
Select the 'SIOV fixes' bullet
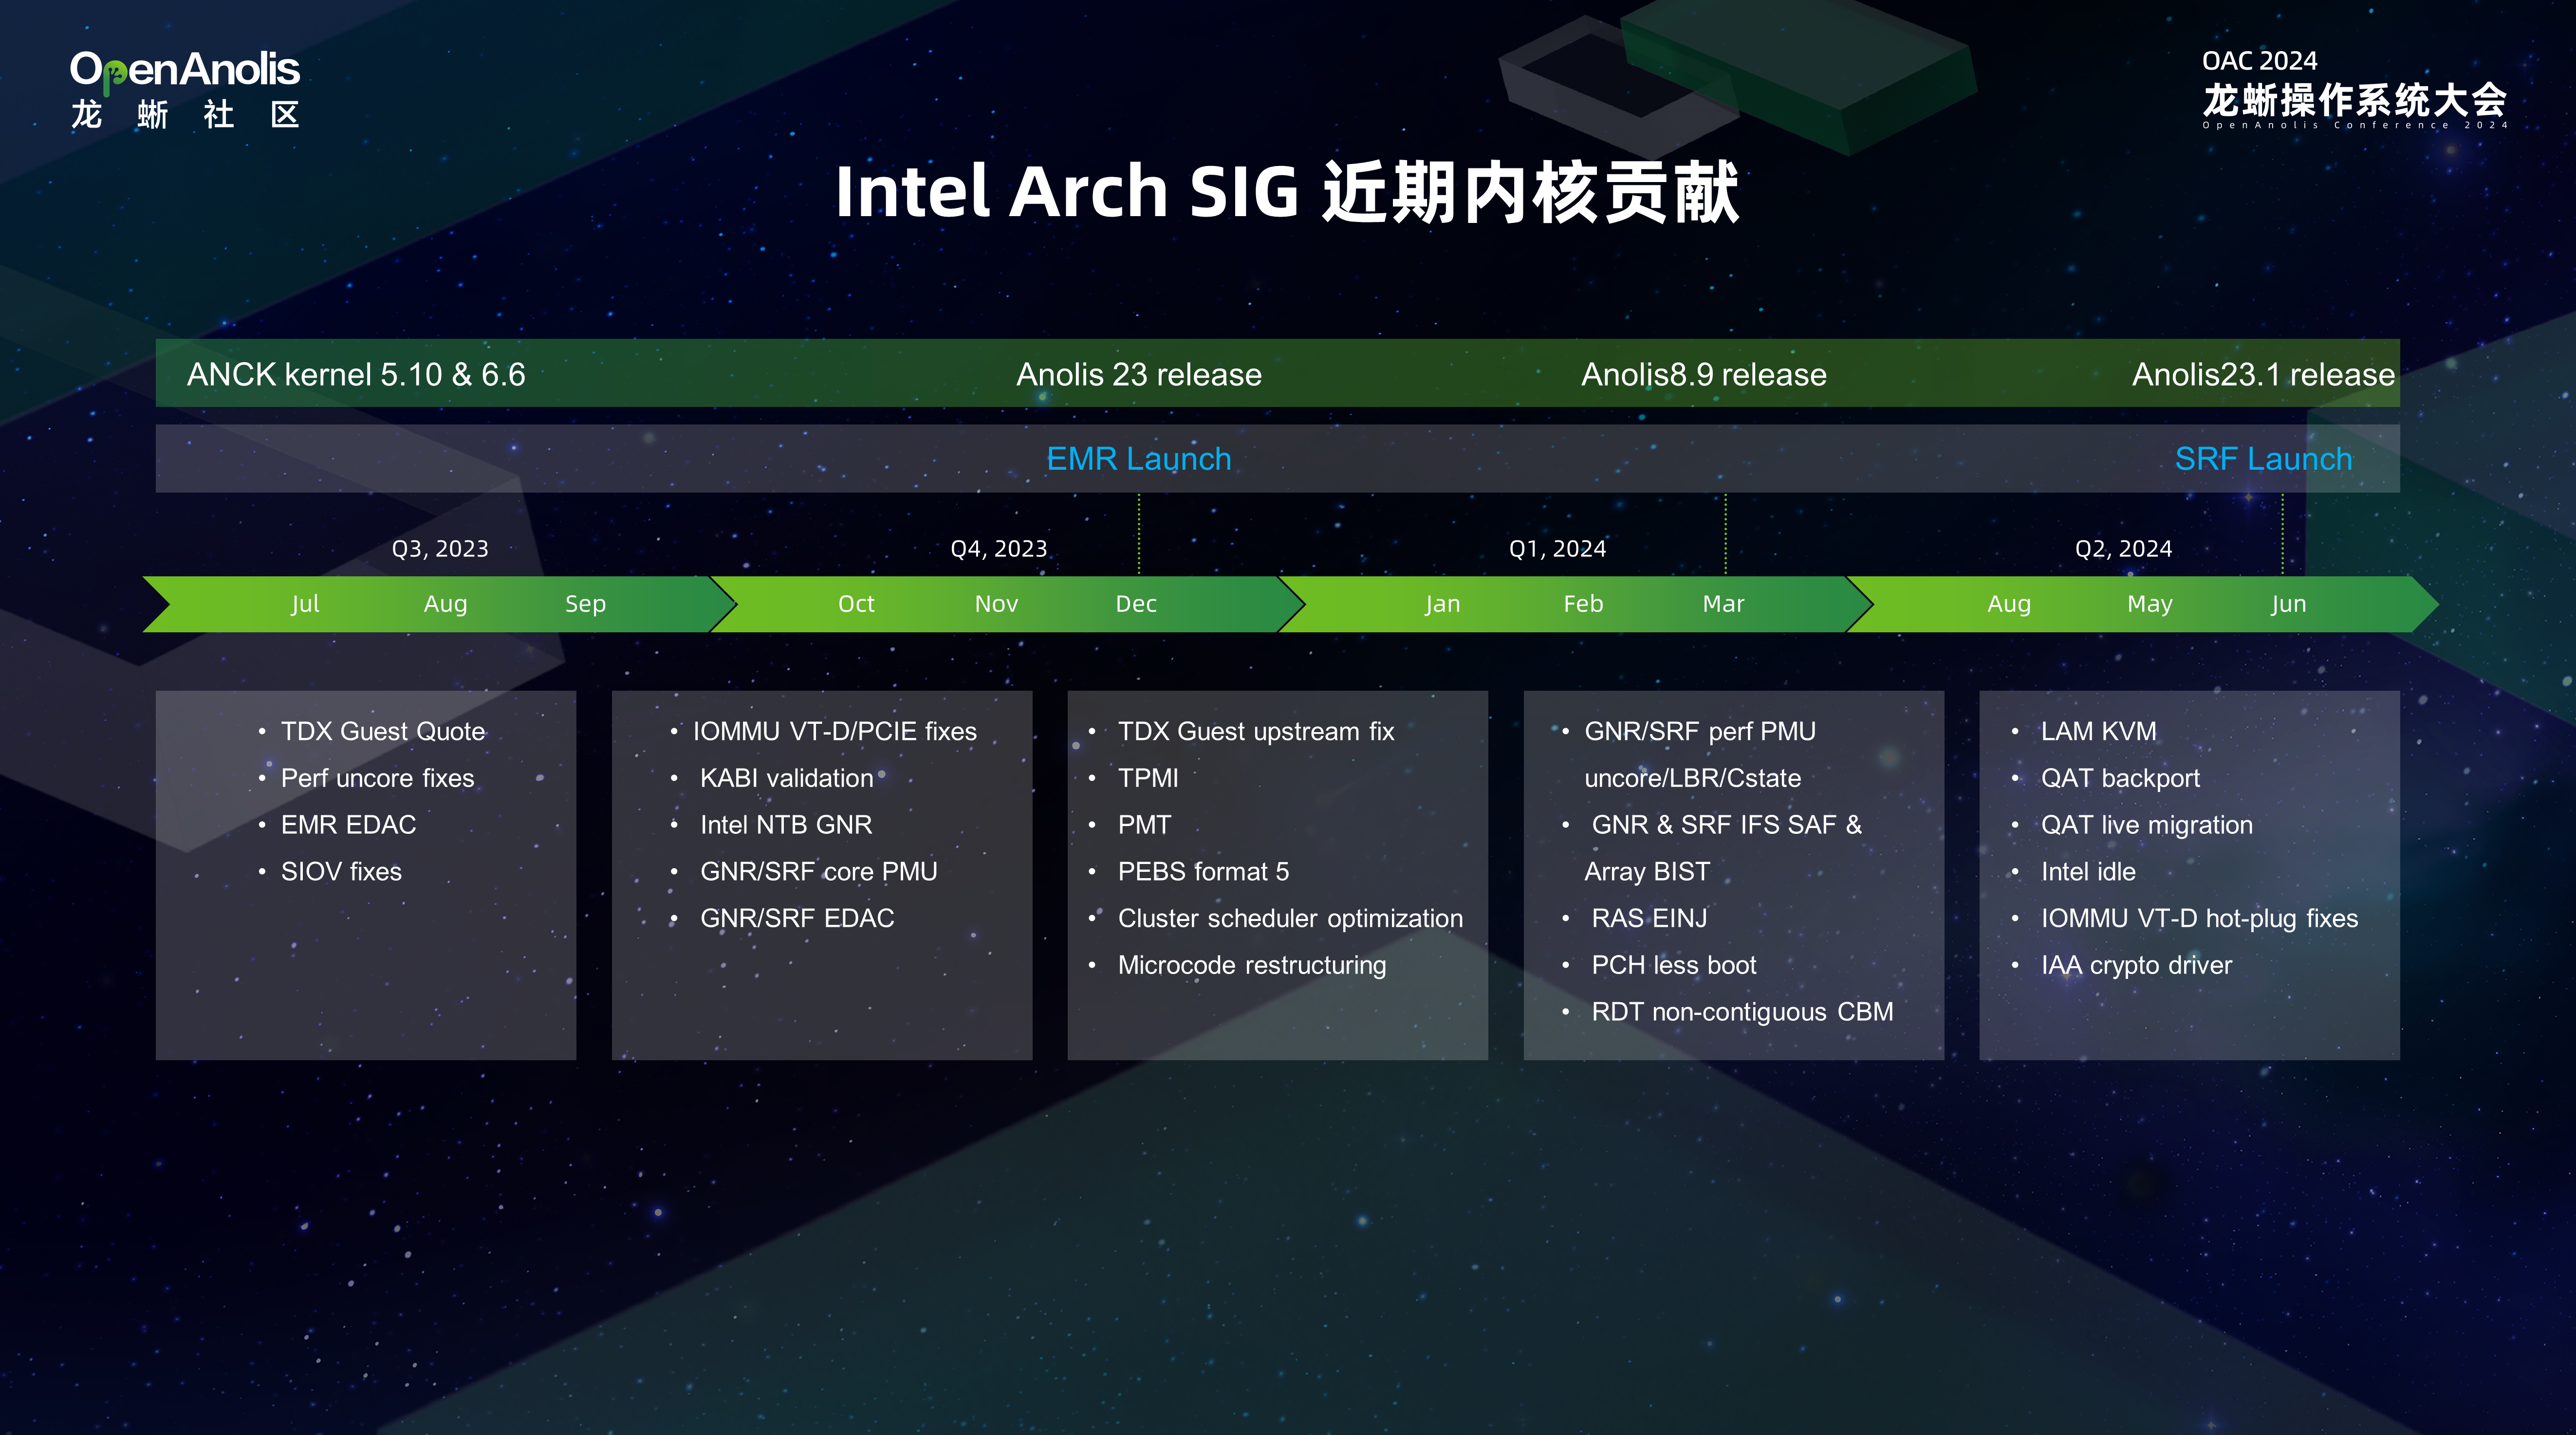point(341,872)
